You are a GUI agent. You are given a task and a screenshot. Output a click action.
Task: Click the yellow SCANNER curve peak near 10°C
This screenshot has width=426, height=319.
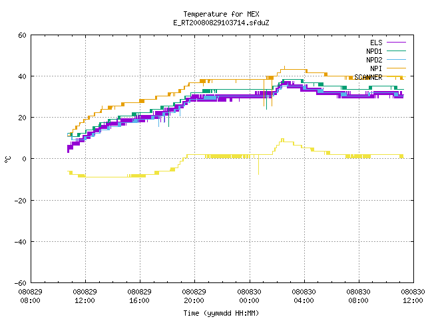(x=282, y=140)
